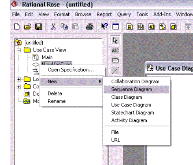The width and height of the screenshot is (193, 165).
Task: Select the arrow Selection tool in toolbox
Action: pyautogui.click(x=115, y=40)
